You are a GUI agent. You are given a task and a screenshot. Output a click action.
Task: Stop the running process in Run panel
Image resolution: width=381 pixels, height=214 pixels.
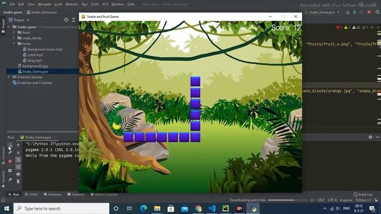[10, 161]
